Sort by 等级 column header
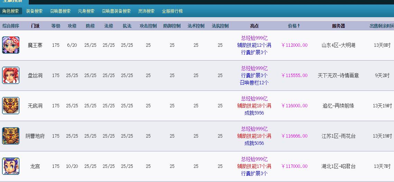 (x=56, y=26)
